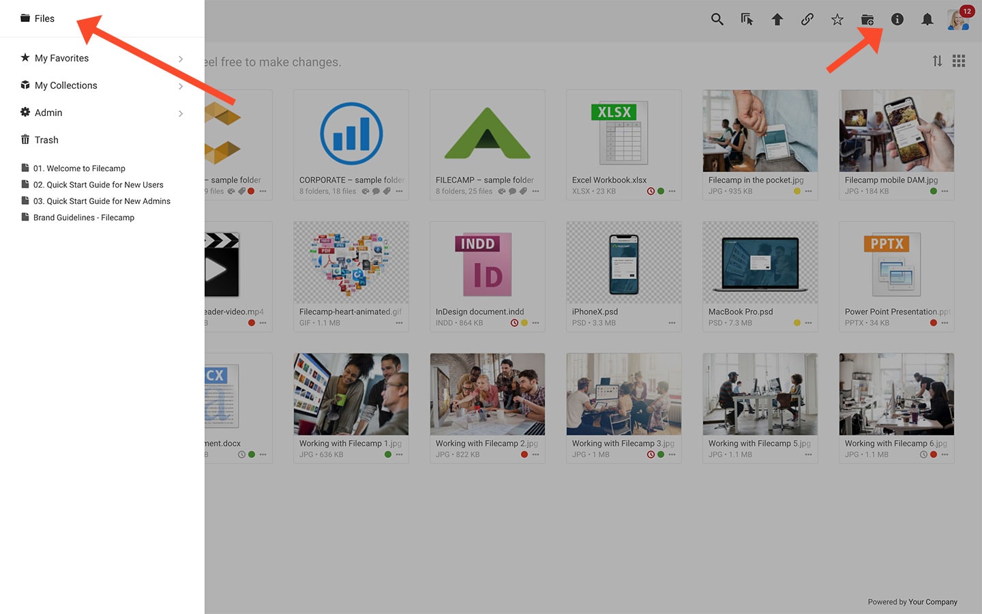Open the notifications bell

pyautogui.click(x=927, y=20)
